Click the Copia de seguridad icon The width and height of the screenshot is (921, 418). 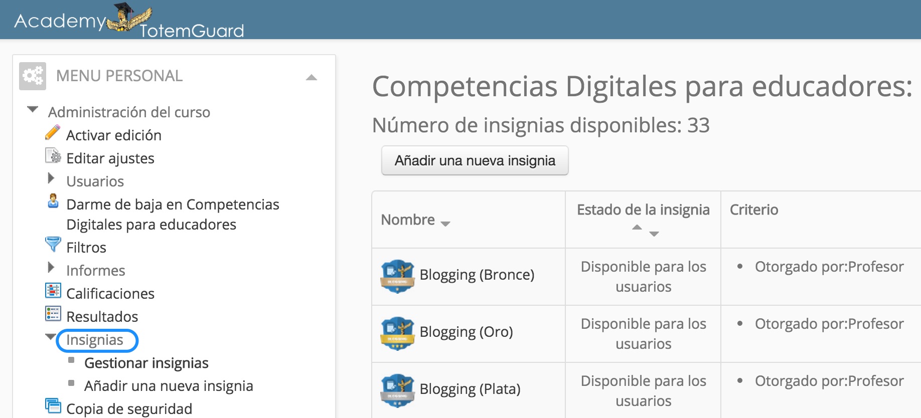coord(53,406)
